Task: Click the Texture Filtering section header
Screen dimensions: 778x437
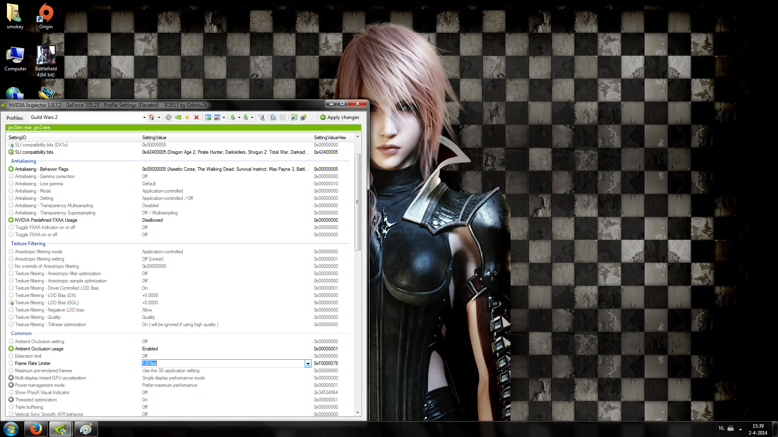Action: click(x=28, y=244)
